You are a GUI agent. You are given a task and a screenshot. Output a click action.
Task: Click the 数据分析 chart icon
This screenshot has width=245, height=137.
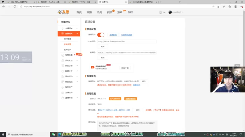point(63,71)
